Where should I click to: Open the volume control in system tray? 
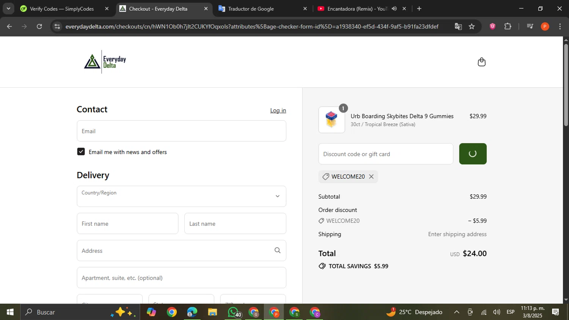pyautogui.click(x=497, y=312)
